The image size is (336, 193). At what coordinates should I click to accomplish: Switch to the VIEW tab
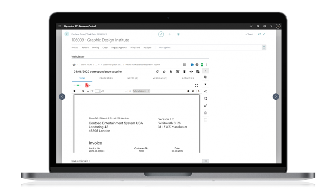(x=82, y=78)
